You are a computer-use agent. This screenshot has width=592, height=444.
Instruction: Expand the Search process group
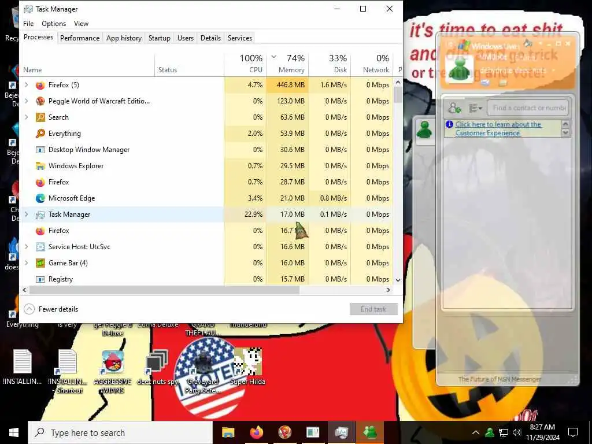[x=26, y=117]
